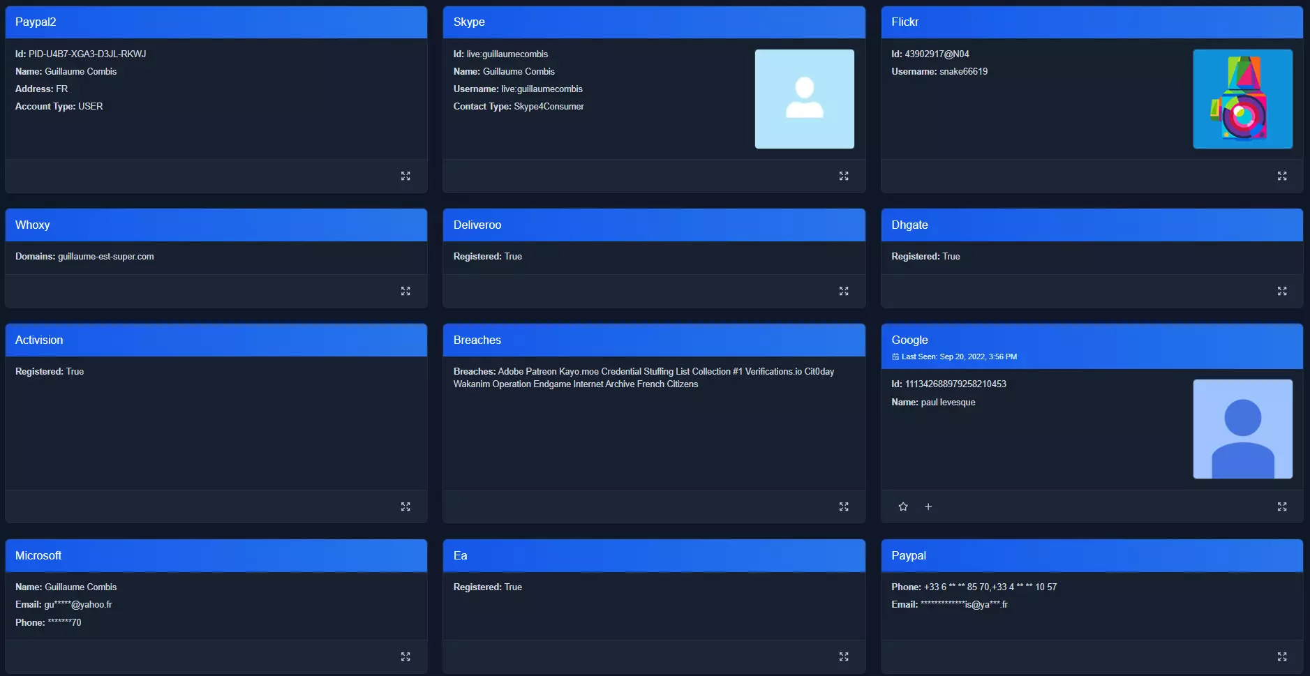Expand the Activision card

(x=405, y=506)
